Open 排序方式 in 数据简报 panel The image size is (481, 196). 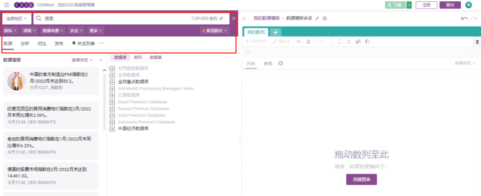tap(82, 60)
